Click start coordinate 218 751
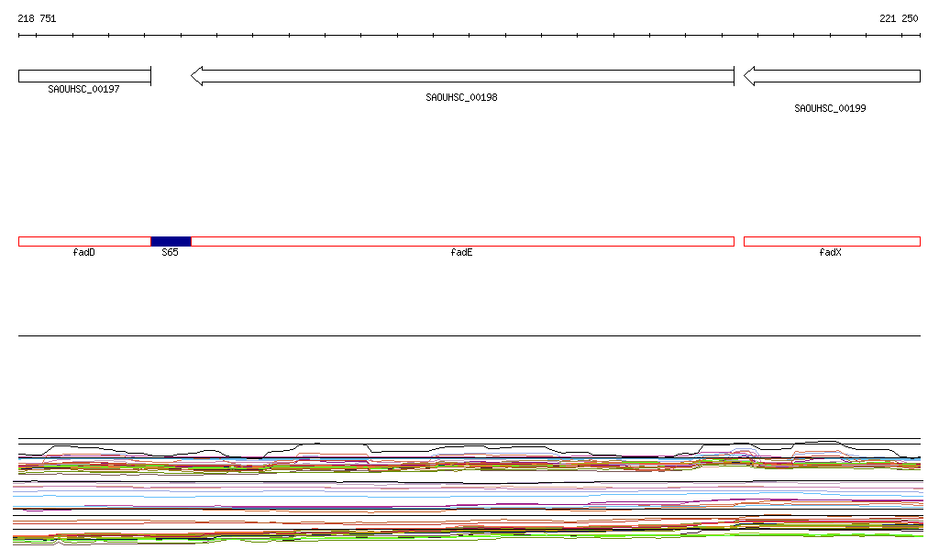Image resolution: width=939 pixels, height=560 pixels. click(37, 18)
